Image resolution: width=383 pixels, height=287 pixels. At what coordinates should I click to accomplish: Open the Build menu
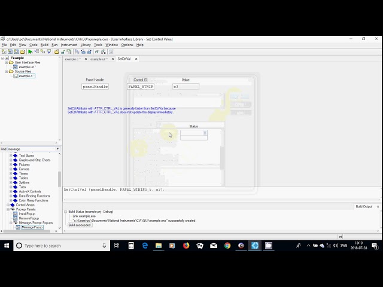pos(44,45)
